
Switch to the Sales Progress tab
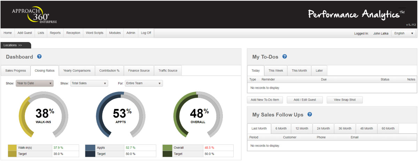[x=16, y=71]
